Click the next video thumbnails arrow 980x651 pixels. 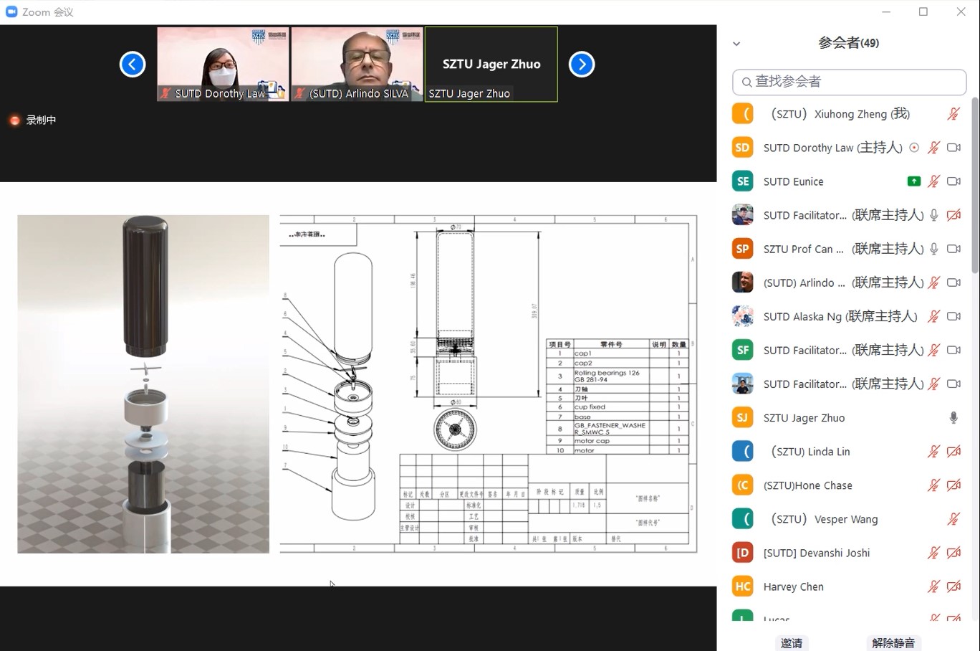(581, 65)
